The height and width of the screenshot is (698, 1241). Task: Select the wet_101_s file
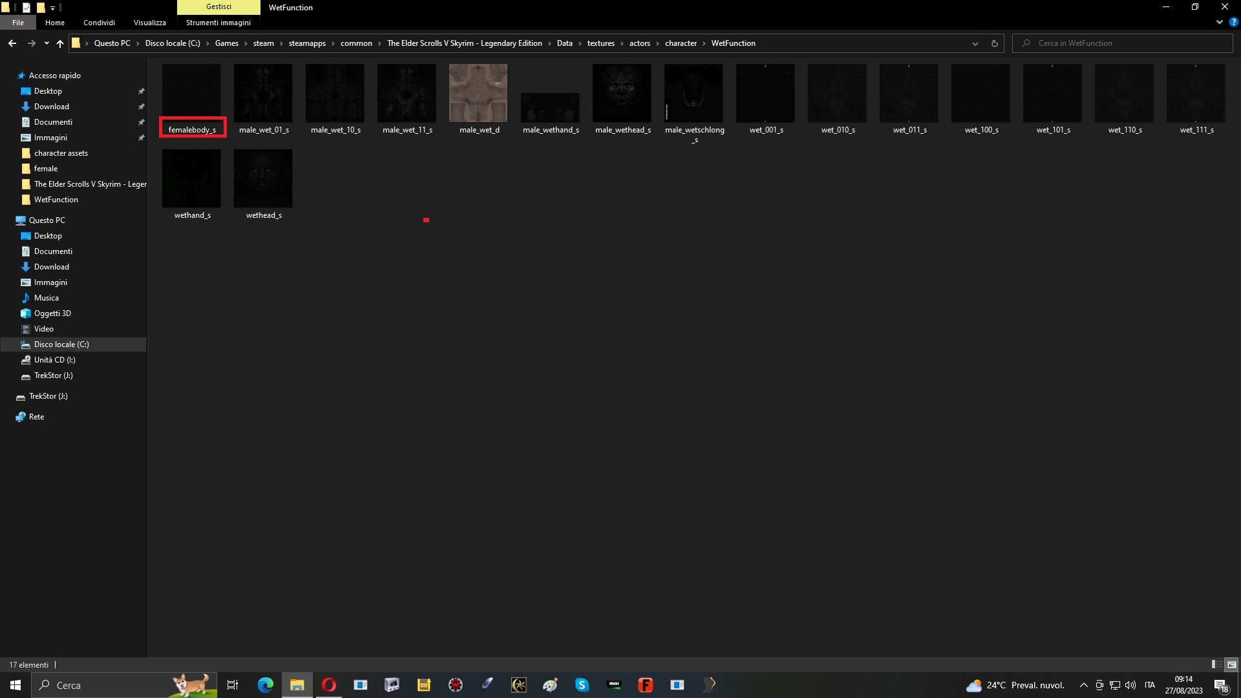click(1052, 100)
